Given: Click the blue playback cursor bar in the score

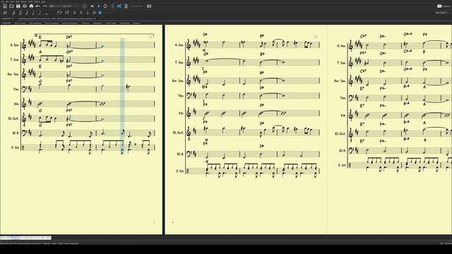Looking at the screenshot, I should [122, 96].
